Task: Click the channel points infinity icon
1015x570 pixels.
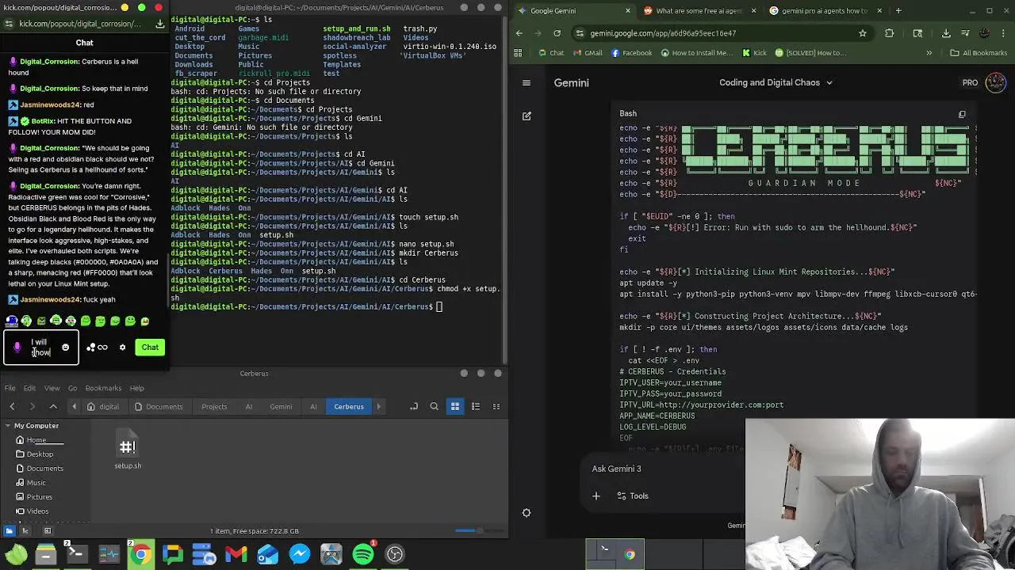Action: 102,347
